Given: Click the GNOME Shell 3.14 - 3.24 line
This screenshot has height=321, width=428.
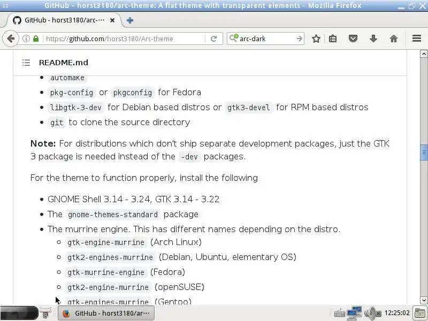Looking at the screenshot, I should click(x=133, y=199).
